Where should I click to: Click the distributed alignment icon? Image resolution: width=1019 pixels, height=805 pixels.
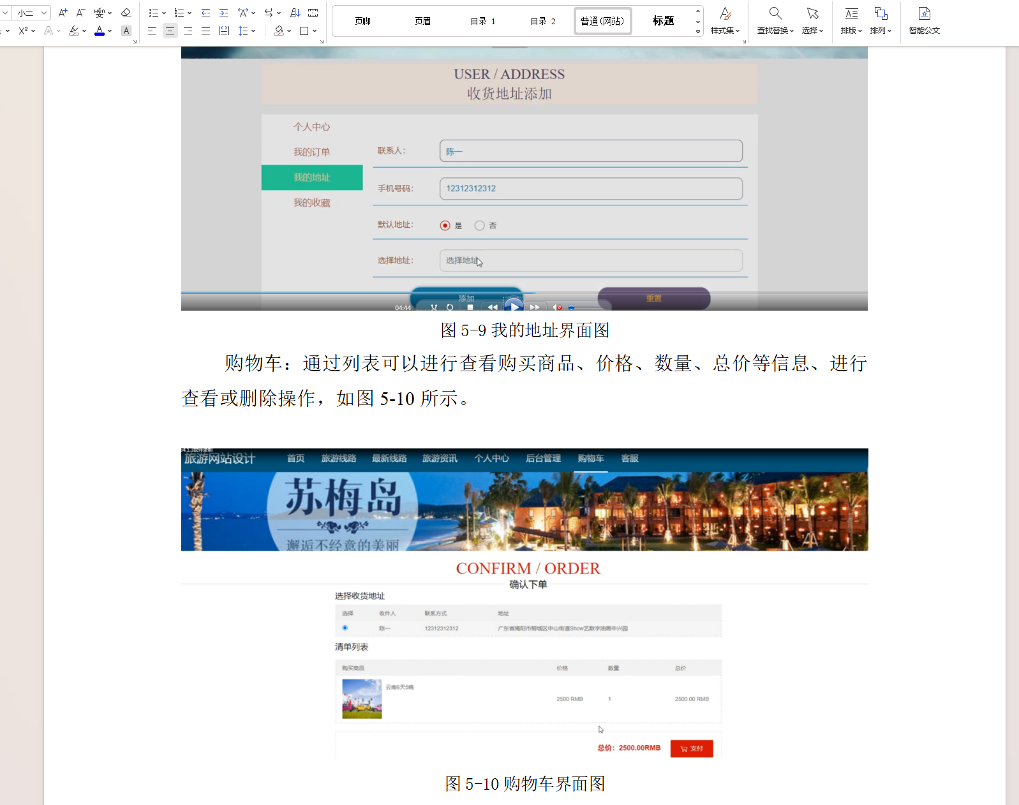[x=223, y=31]
